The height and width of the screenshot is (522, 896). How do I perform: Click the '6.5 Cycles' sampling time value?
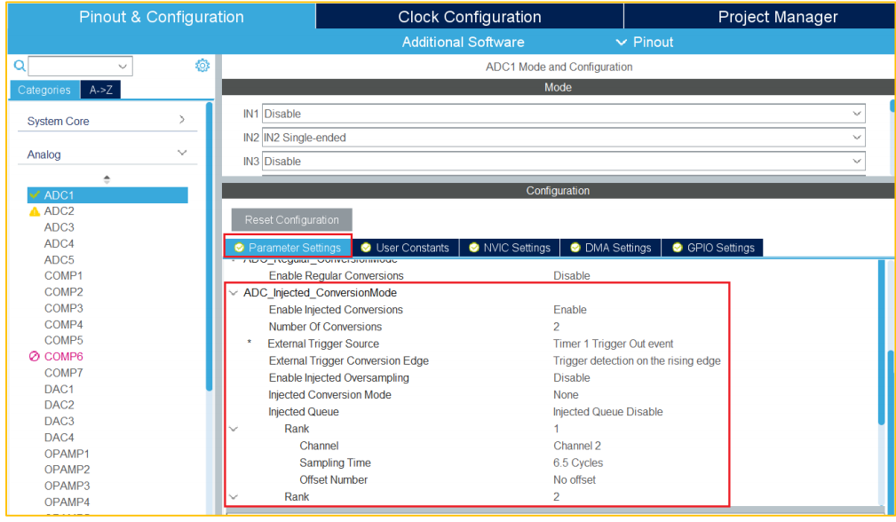(x=578, y=463)
